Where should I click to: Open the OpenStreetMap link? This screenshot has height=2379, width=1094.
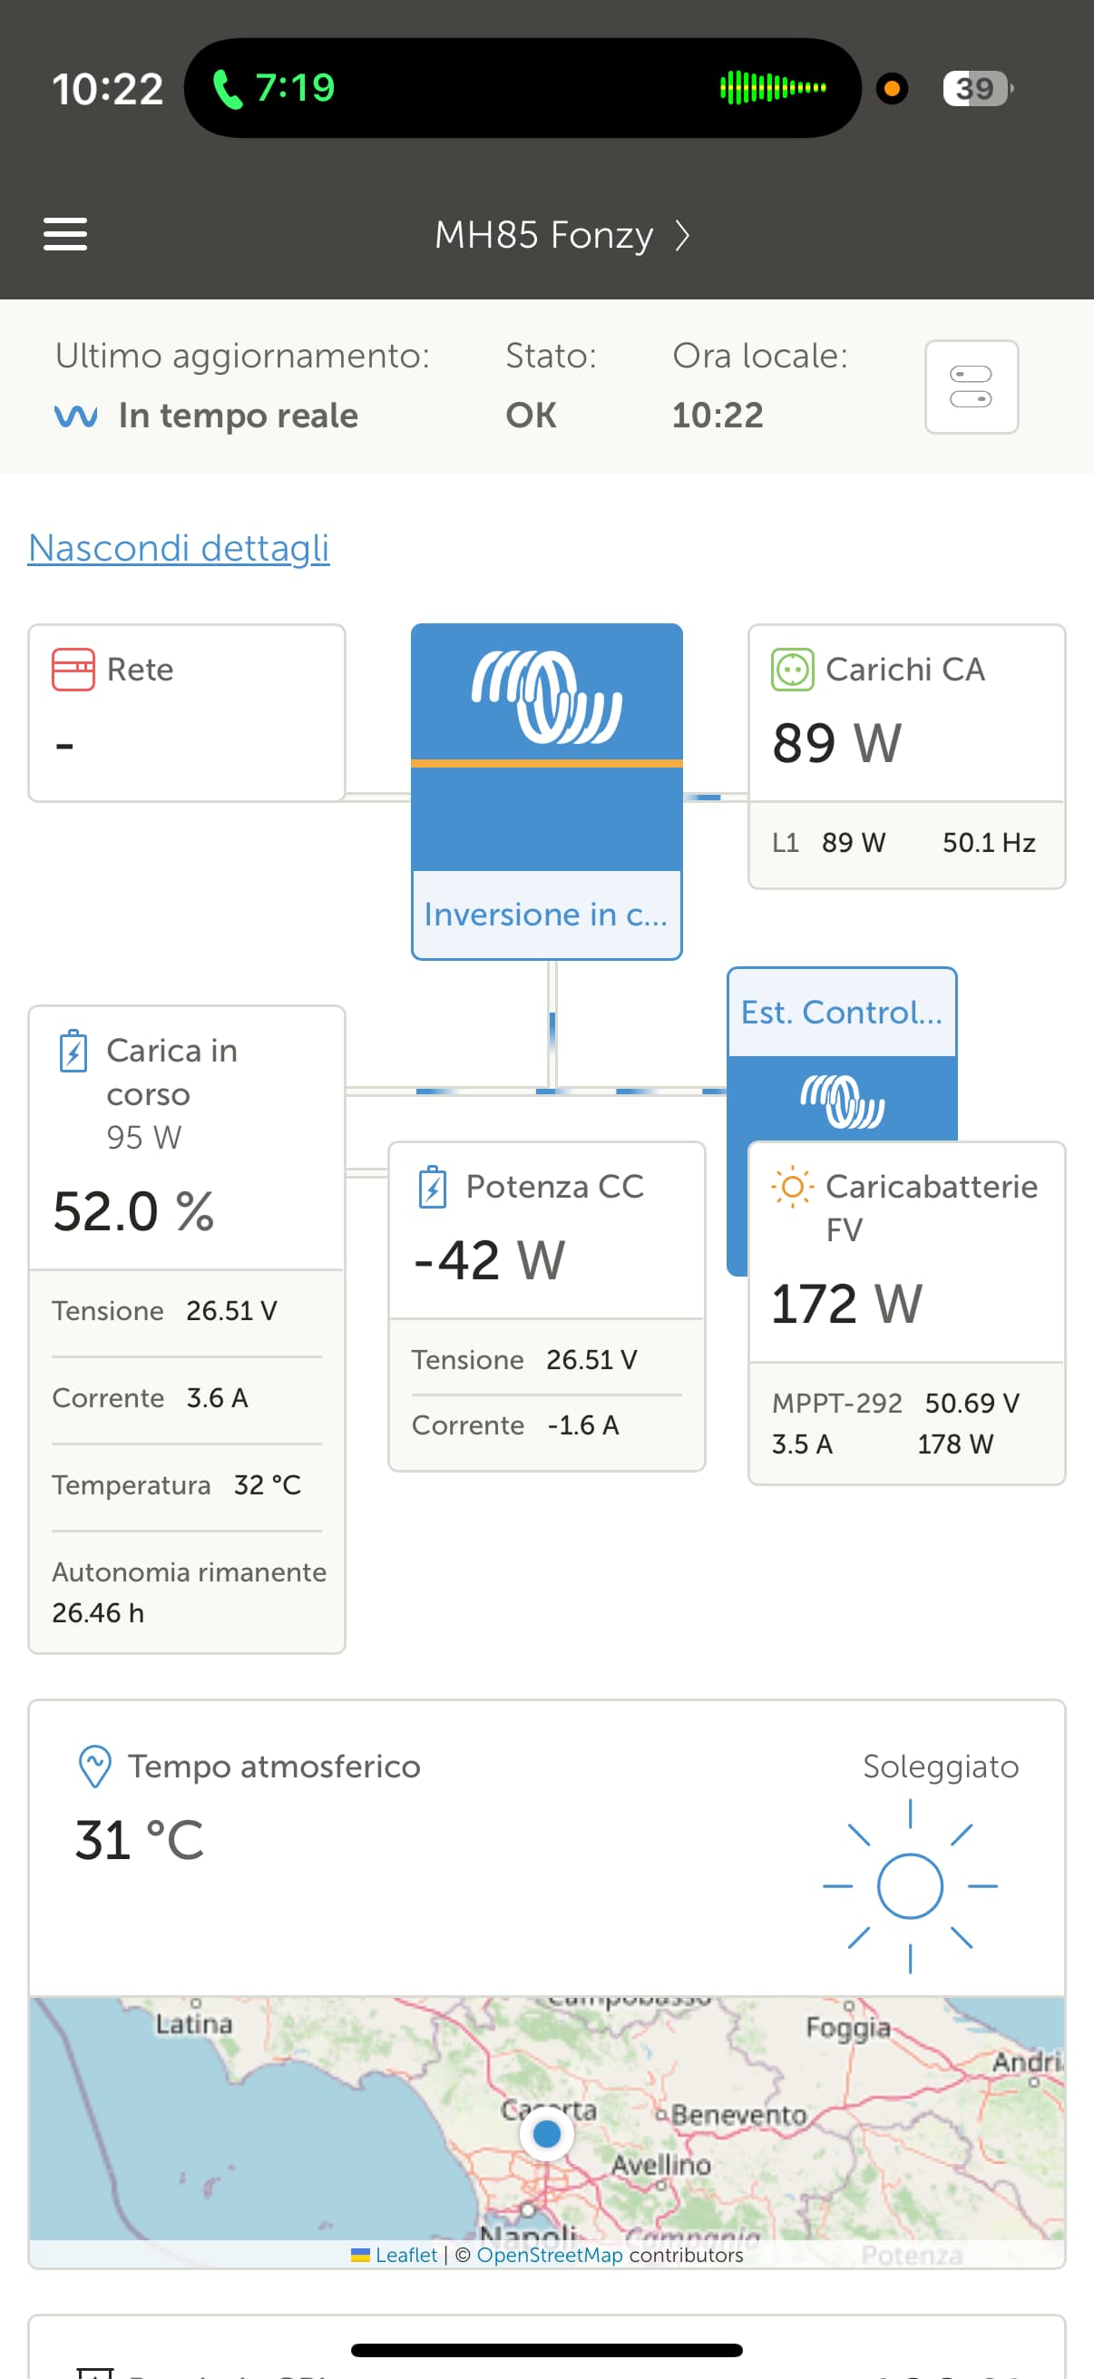550,2255
